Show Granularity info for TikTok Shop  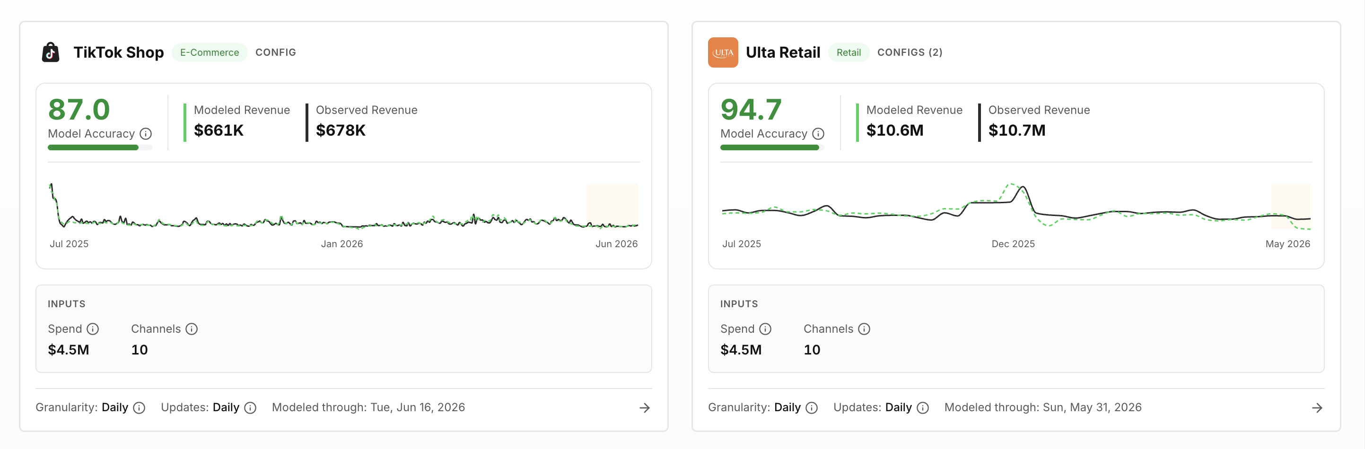point(140,408)
